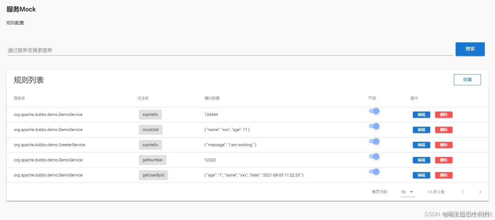Viewport: 495px width, 220px height.
Task: Toggle mock switch for getUserById rule
Action: pyautogui.click(x=374, y=171)
